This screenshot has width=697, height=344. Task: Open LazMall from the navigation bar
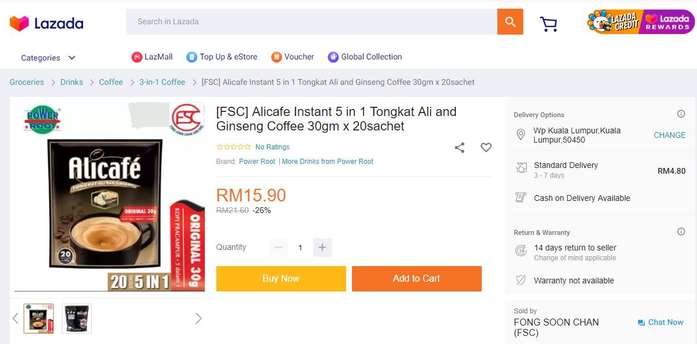152,57
